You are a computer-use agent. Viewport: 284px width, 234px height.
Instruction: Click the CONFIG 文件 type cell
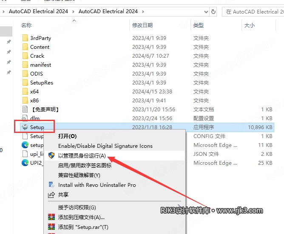pos(209,136)
